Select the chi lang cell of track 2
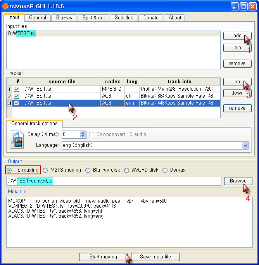Viewport: 259px width, 265px height. pos(132,96)
